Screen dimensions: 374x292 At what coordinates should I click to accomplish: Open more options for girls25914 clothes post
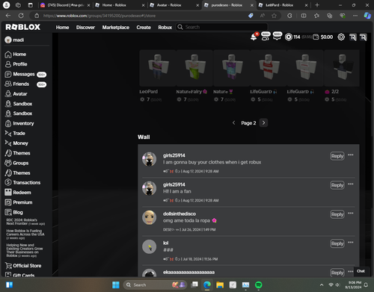coord(351,155)
